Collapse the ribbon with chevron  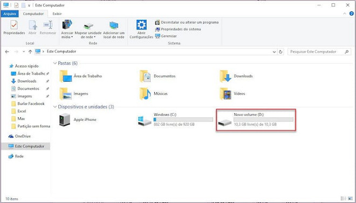tap(345, 14)
